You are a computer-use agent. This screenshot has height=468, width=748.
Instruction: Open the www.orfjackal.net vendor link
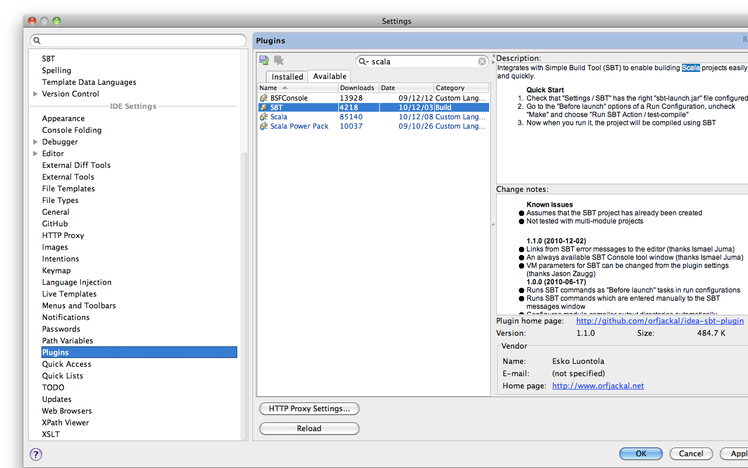click(x=598, y=386)
